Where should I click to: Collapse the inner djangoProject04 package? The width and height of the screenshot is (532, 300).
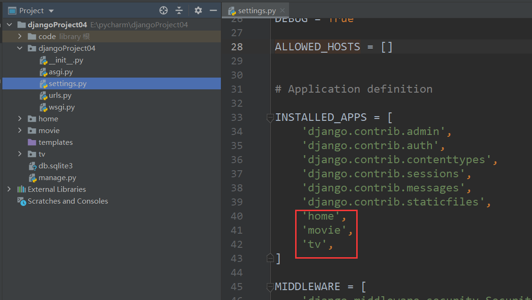click(20, 48)
